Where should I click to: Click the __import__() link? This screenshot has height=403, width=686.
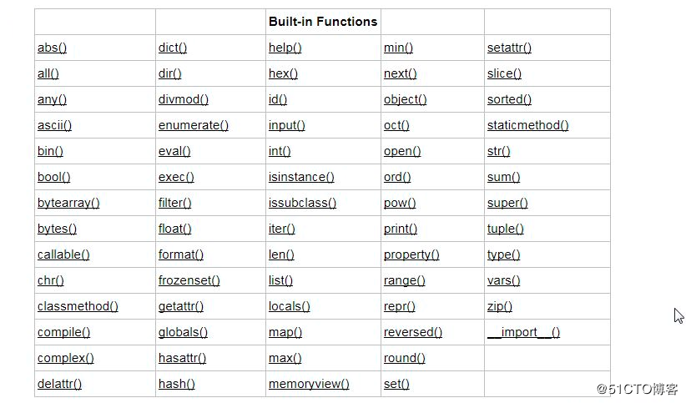click(x=524, y=332)
